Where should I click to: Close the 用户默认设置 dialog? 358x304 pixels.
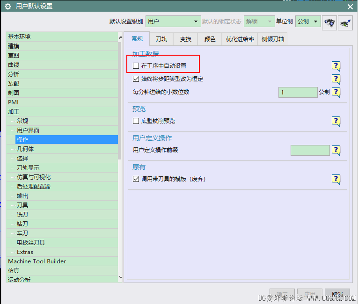(350, 7)
